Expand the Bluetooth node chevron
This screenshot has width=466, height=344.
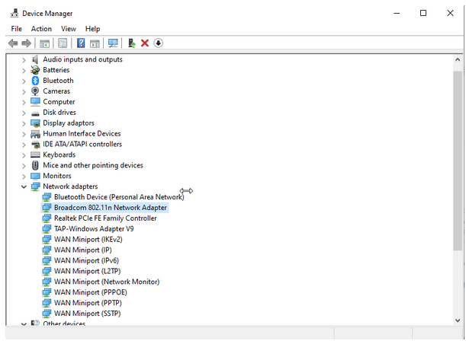click(x=24, y=81)
